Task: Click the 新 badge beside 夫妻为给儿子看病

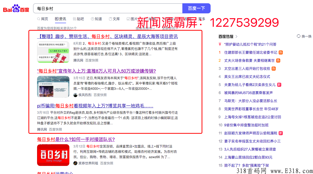Action: [279, 85]
